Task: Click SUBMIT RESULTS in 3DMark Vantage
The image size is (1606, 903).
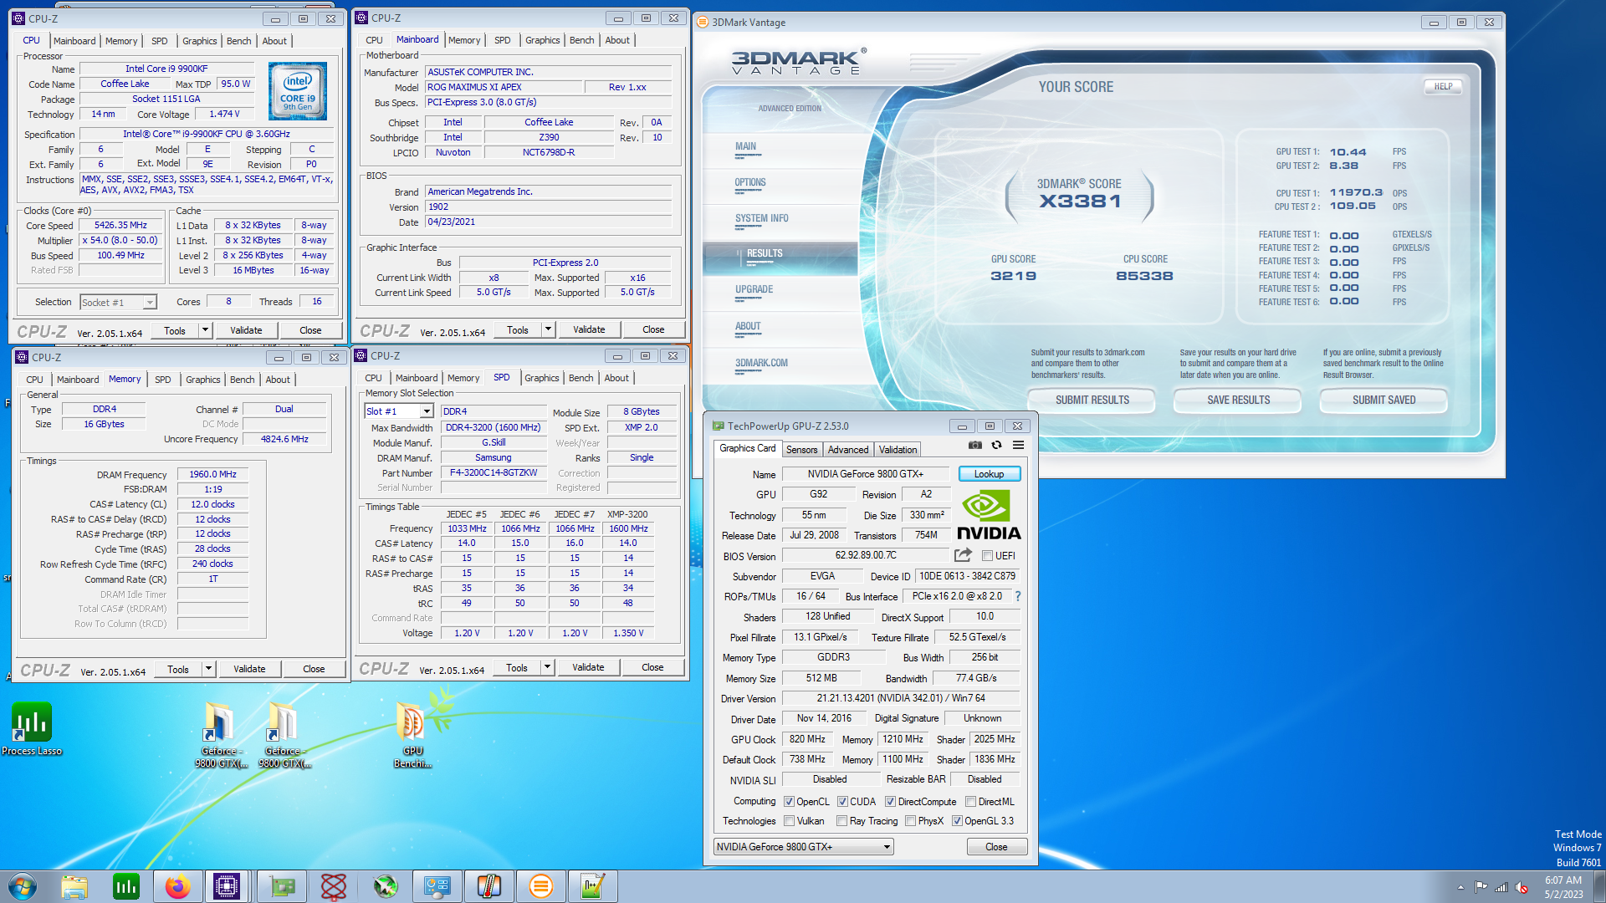Action: pos(1092,400)
